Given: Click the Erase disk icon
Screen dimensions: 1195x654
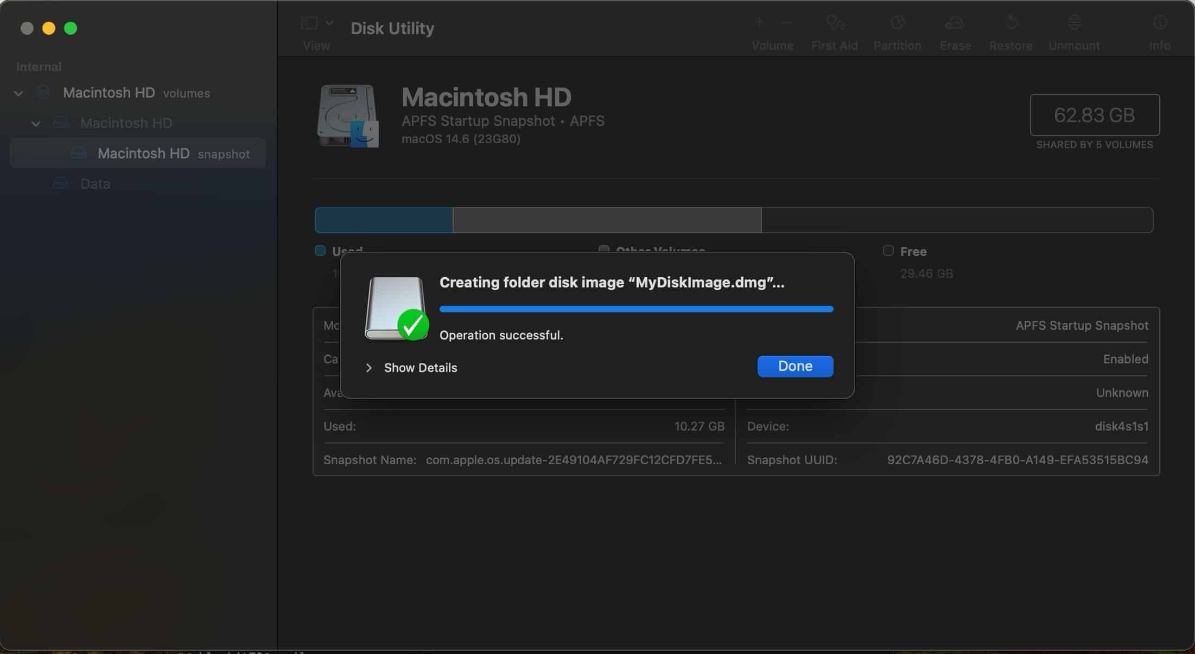Looking at the screenshot, I should pyautogui.click(x=955, y=23).
